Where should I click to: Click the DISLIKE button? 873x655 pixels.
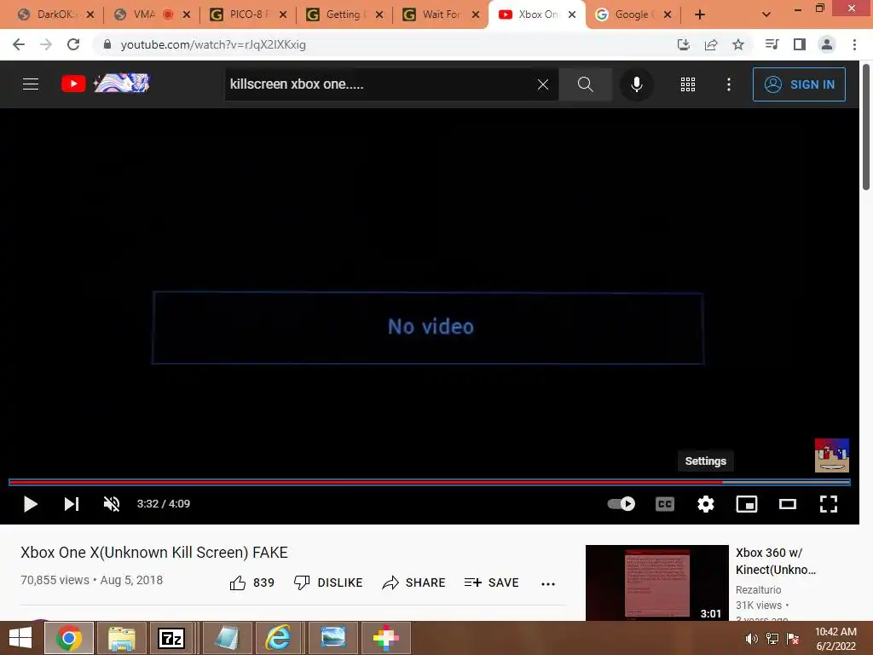(328, 583)
